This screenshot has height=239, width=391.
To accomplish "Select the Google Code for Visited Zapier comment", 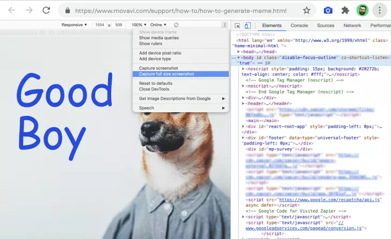I will click(x=296, y=211).
